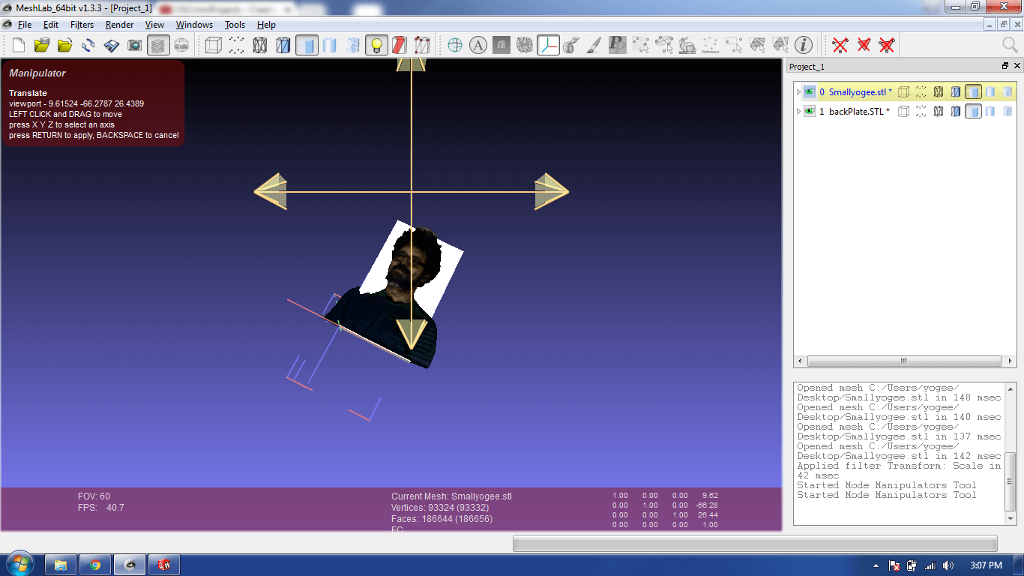
Task: Click the left-pointing translate arrow handle
Action: click(x=271, y=191)
